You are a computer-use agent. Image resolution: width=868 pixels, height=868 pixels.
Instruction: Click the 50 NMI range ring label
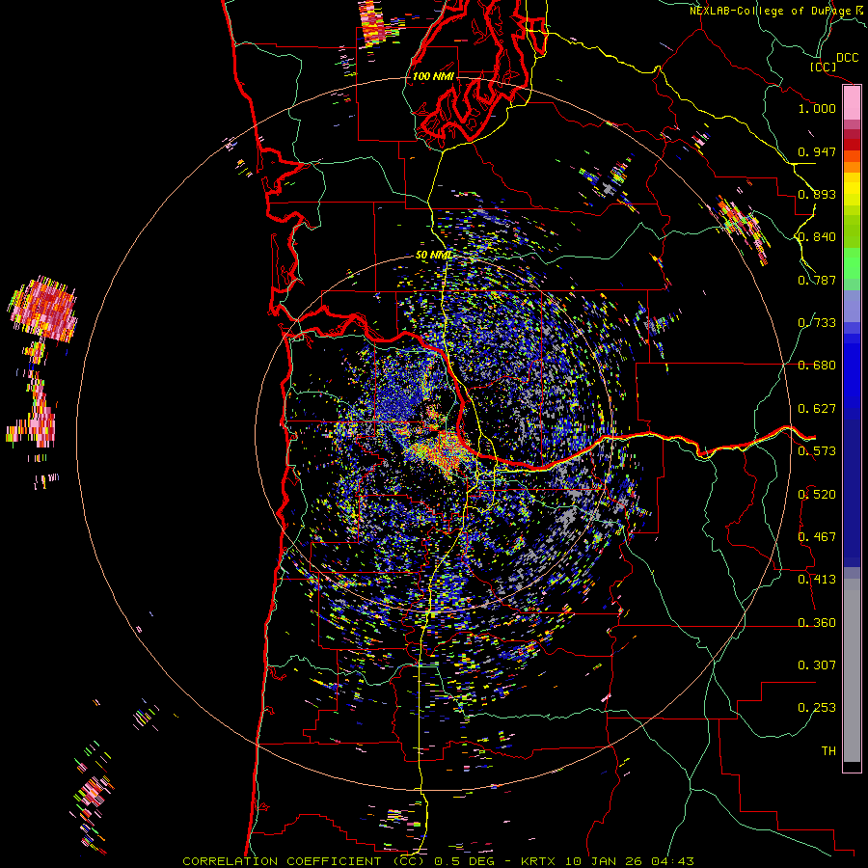pyautogui.click(x=434, y=256)
